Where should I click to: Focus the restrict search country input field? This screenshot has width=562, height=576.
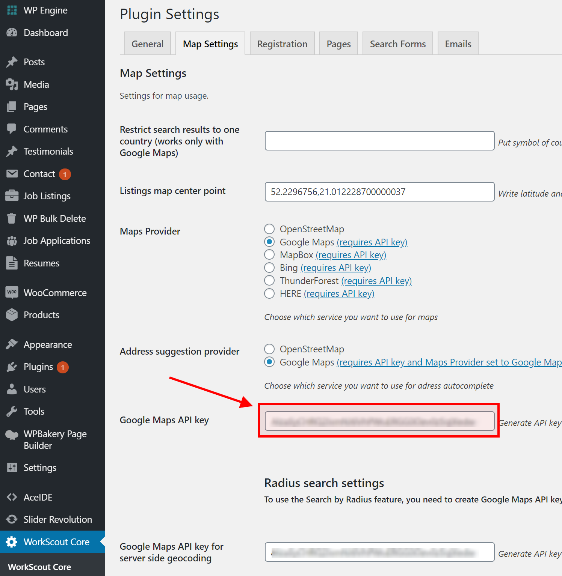[379, 141]
